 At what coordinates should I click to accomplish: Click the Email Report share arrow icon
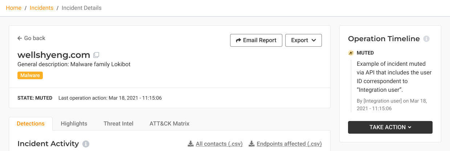point(238,40)
